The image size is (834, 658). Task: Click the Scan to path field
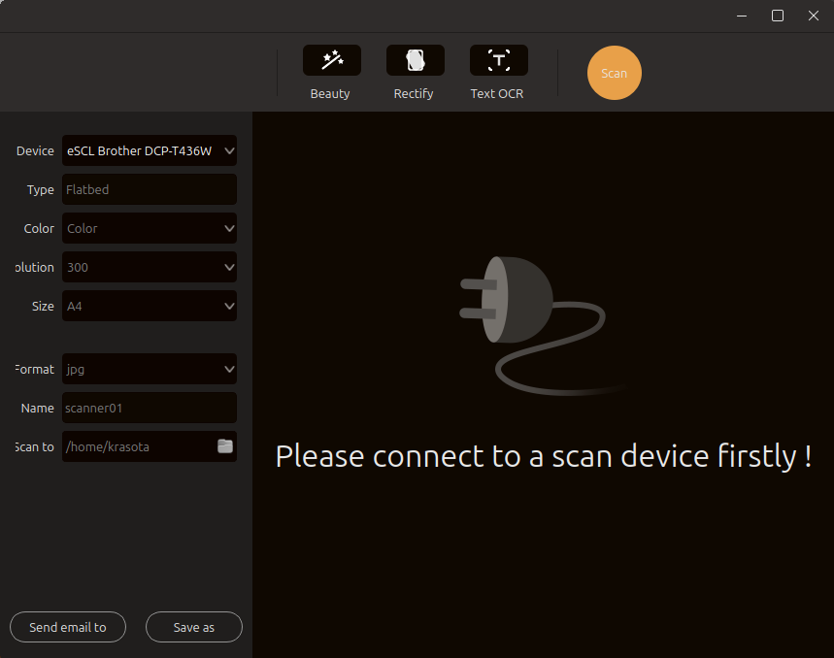point(138,447)
